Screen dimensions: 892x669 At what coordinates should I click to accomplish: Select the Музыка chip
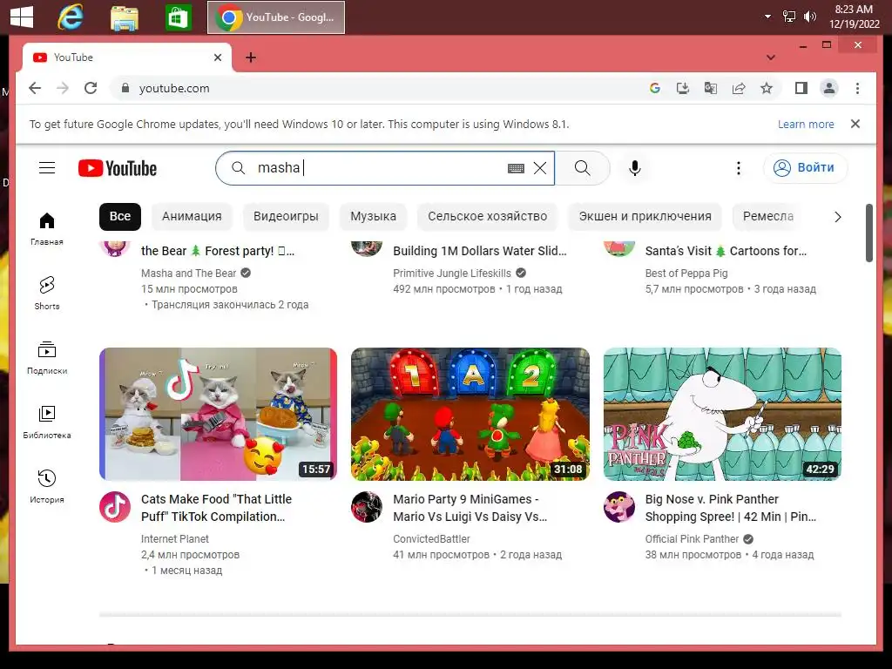pos(373,216)
